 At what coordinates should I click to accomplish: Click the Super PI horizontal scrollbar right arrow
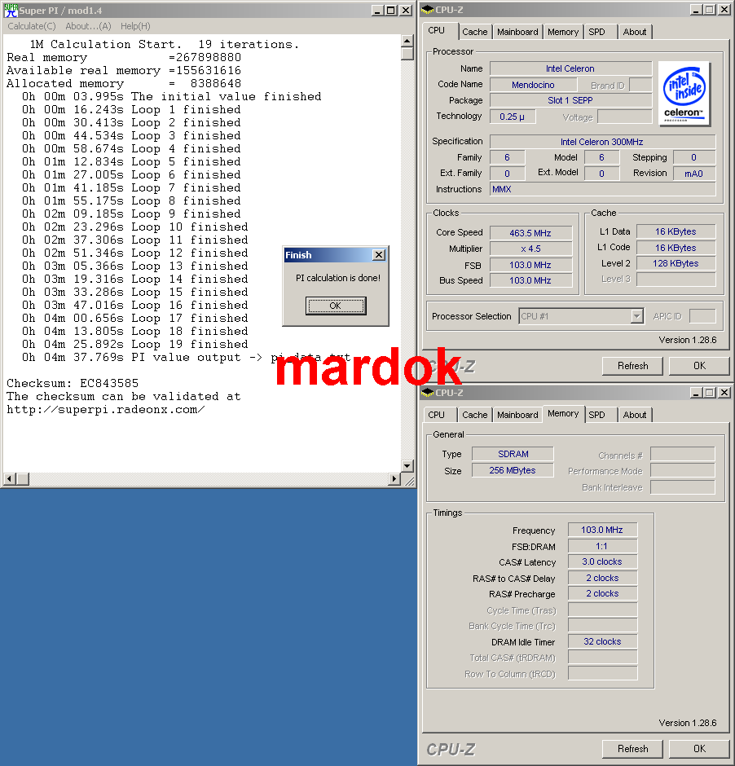click(x=394, y=479)
